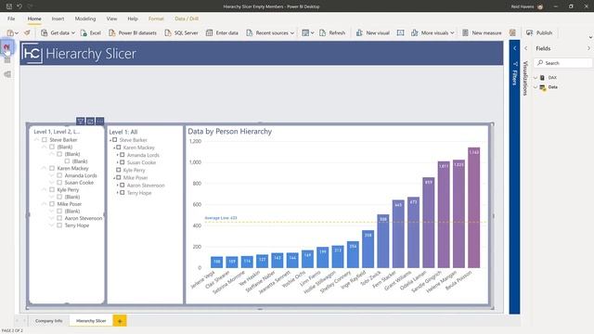Open the Get data dropdown arrow
The image size is (594, 334).
click(73, 33)
